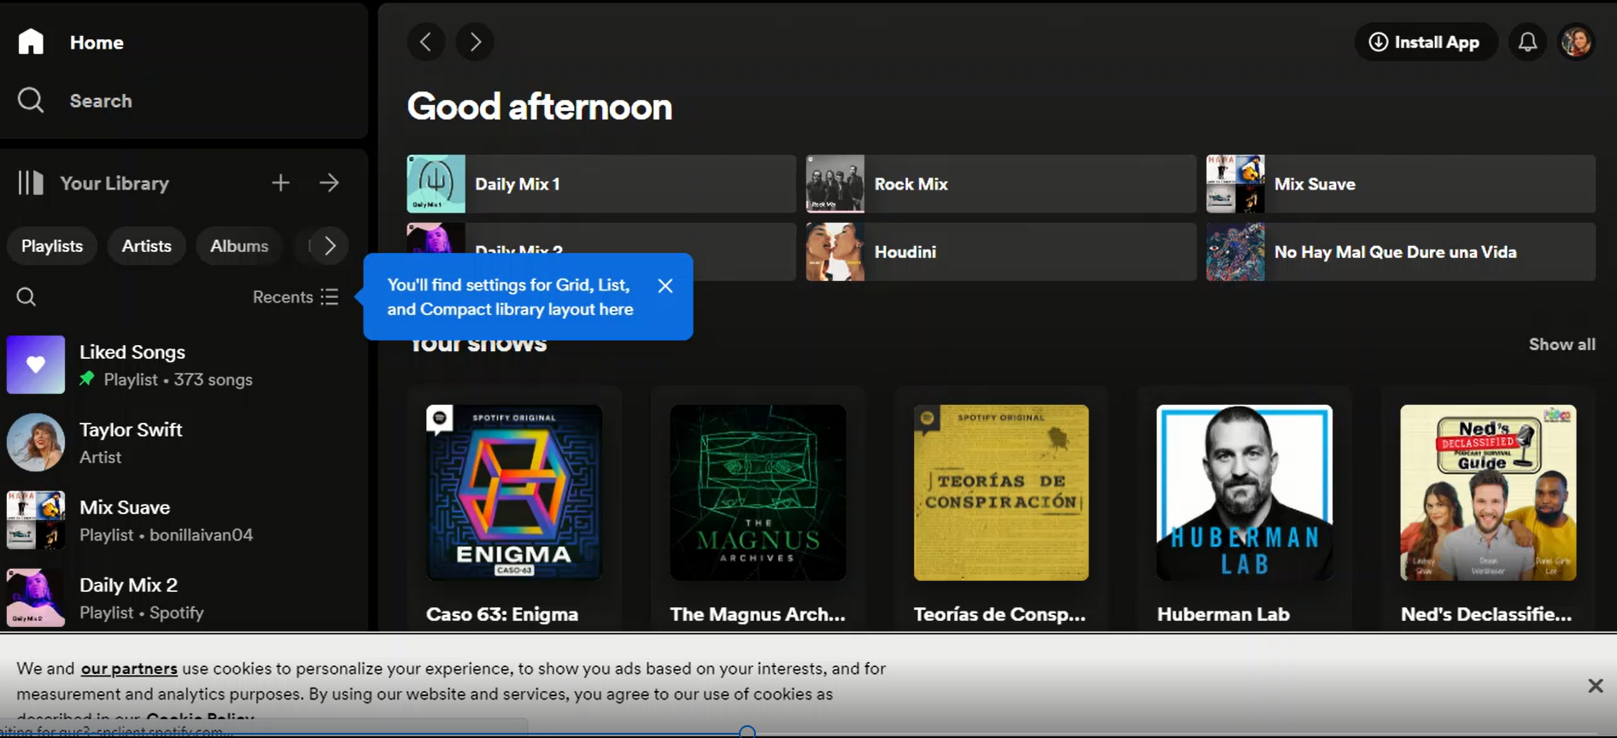Show more library filter chips
The height and width of the screenshot is (738, 1617).
330,246
